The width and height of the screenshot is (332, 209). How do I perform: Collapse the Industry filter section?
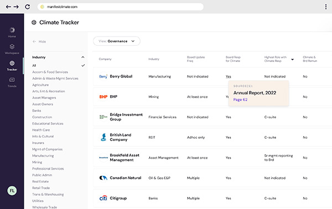click(x=83, y=57)
